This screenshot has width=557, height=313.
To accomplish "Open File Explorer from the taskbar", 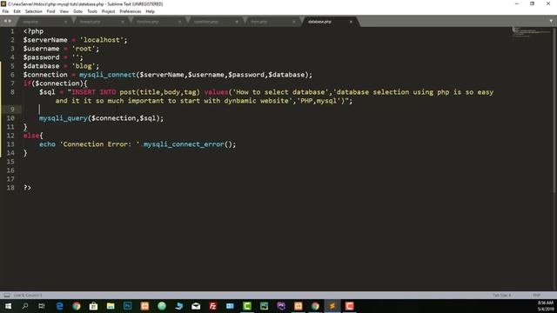I will [111, 306].
